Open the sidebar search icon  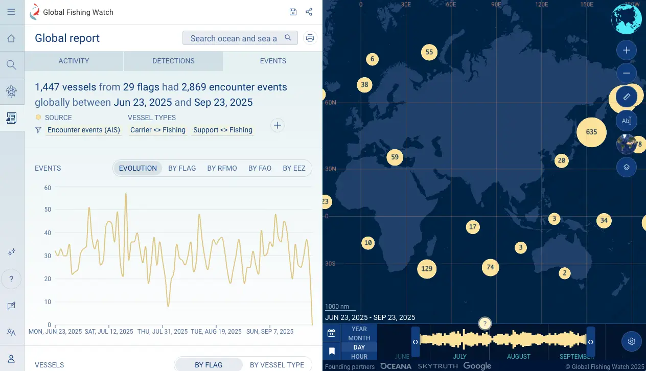click(x=11, y=65)
